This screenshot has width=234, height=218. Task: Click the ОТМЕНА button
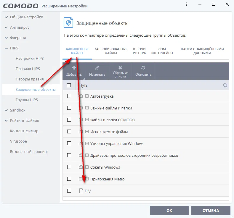(x=211, y=211)
